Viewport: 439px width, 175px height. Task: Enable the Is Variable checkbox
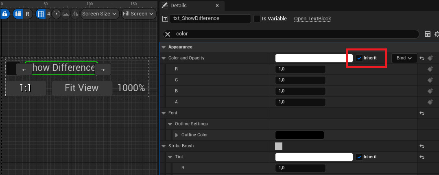point(257,18)
